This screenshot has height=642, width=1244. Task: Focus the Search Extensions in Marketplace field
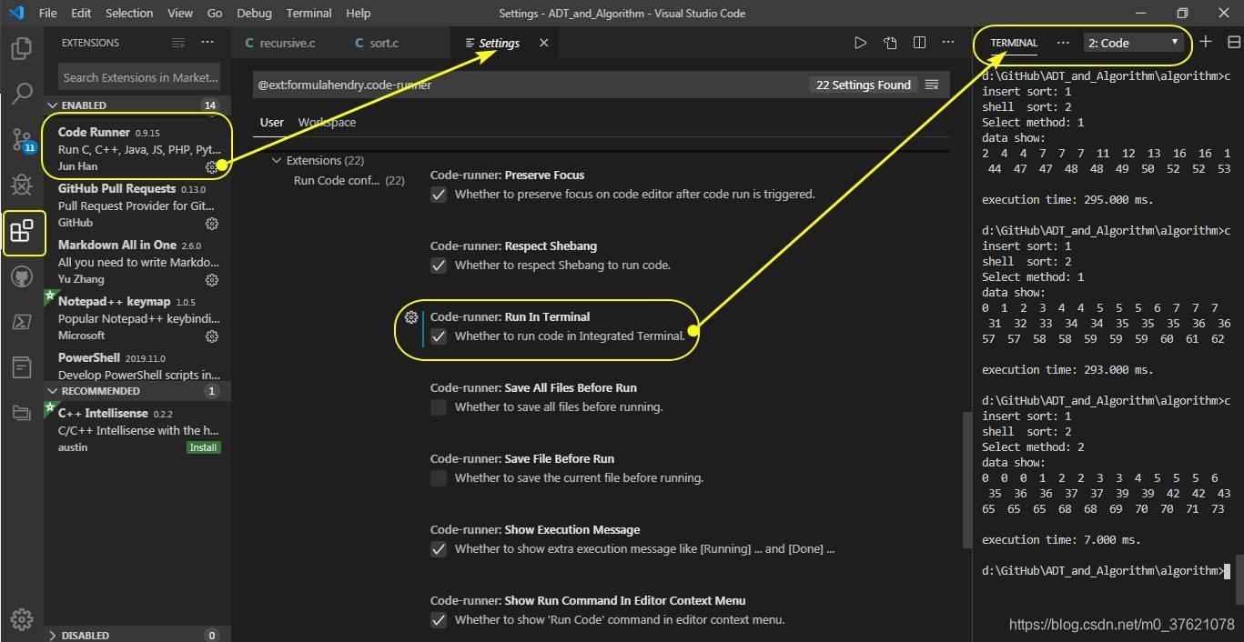tap(140, 77)
